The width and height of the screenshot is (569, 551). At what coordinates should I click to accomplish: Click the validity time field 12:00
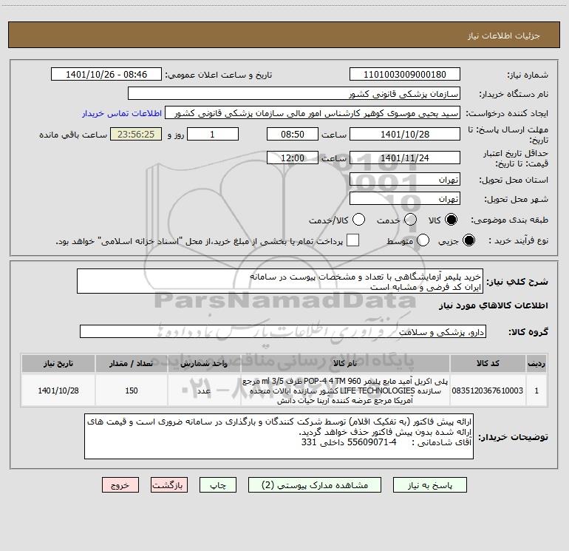pyautogui.click(x=293, y=158)
